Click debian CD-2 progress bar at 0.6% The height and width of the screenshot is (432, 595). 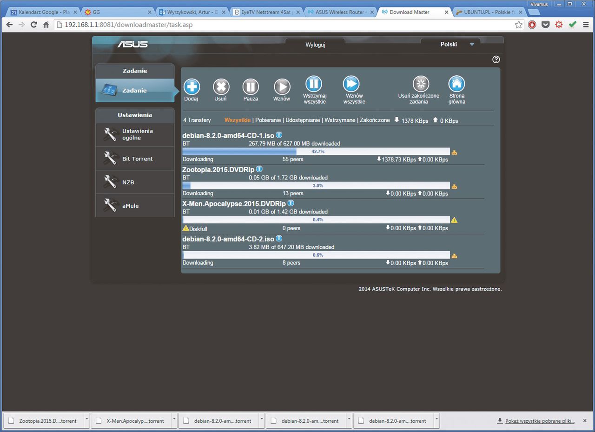click(x=316, y=255)
